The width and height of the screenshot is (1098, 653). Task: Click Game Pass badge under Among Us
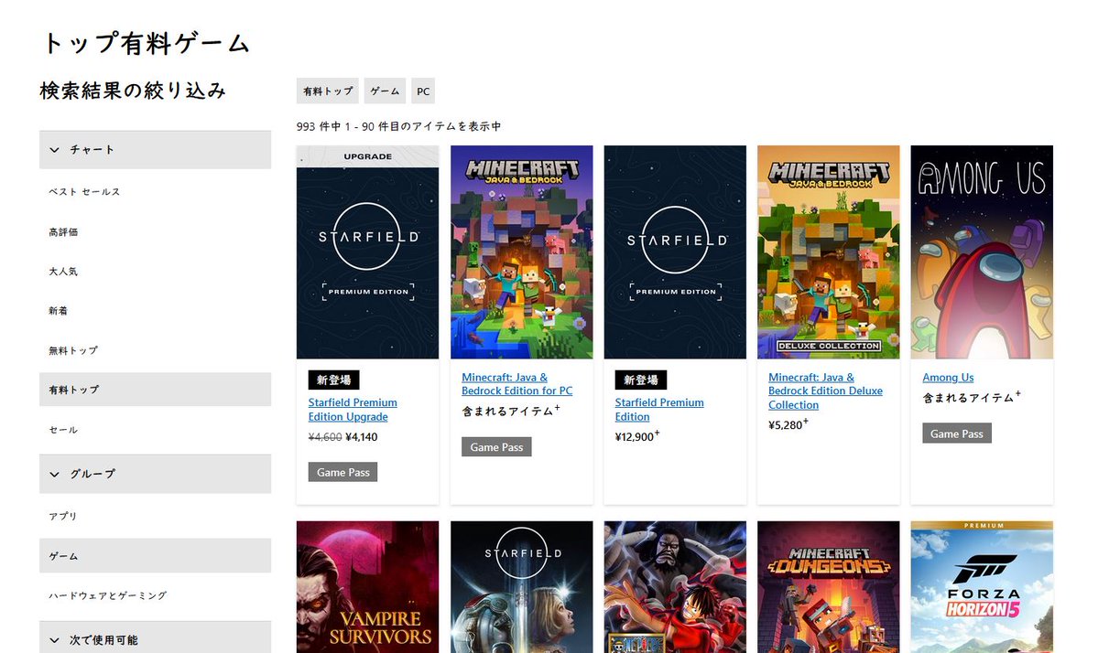click(957, 434)
